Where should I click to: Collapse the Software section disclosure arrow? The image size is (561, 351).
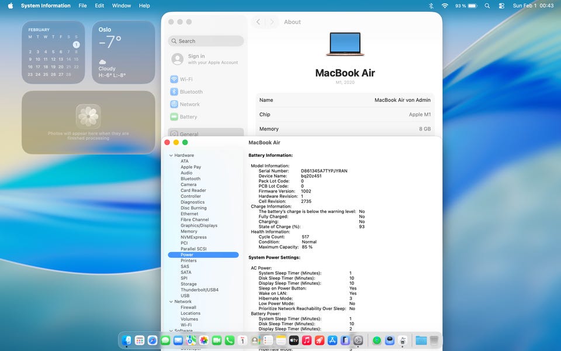(x=171, y=331)
